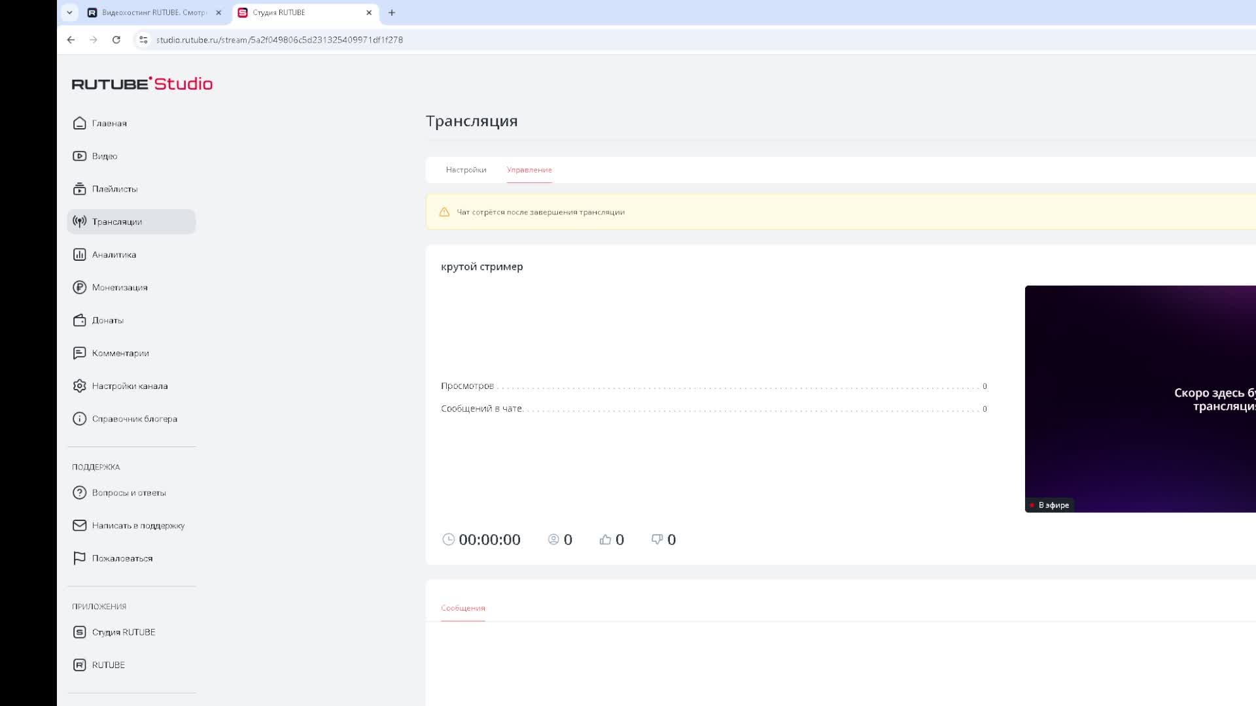This screenshot has height=706, width=1256.
Task: Go to the Плейлисты label
Action: pos(114,189)
